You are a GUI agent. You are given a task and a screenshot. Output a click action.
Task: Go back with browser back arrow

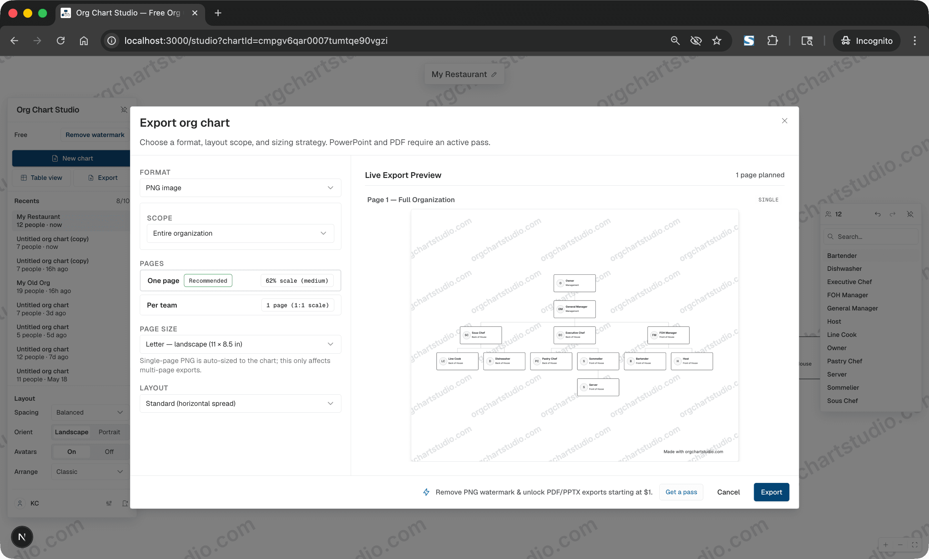tap(14, 41)
